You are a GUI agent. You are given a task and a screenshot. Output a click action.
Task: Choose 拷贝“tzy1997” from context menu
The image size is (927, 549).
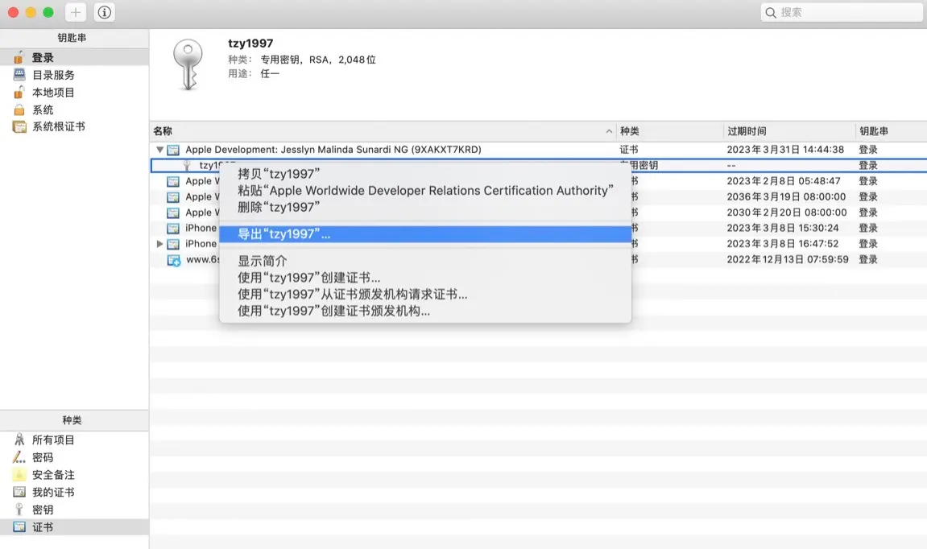tap(425, 174)
